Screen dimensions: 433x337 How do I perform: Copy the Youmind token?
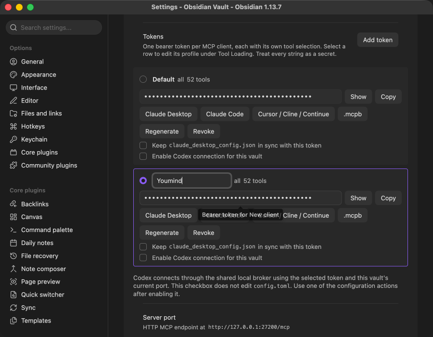[x=388, y=198]
